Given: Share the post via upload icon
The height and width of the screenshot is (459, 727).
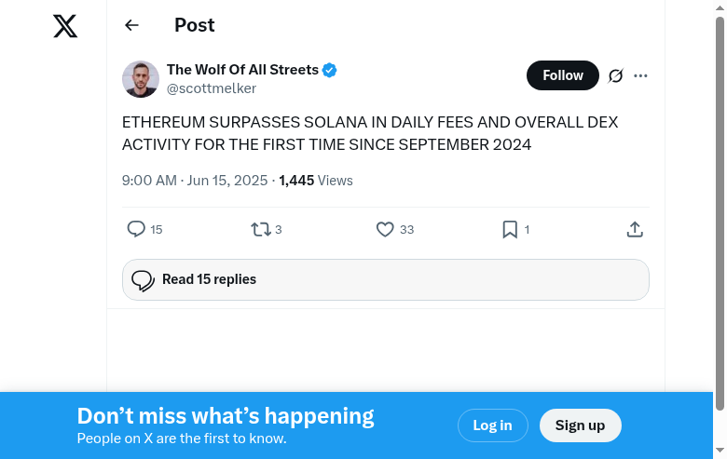Looking at the screenshot, I should (x=635, y=229).
